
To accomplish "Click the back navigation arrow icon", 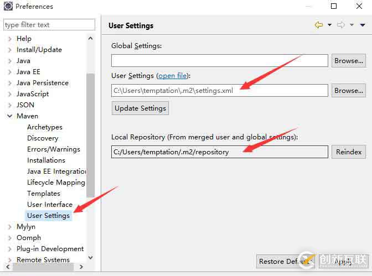I will (319, 25).
